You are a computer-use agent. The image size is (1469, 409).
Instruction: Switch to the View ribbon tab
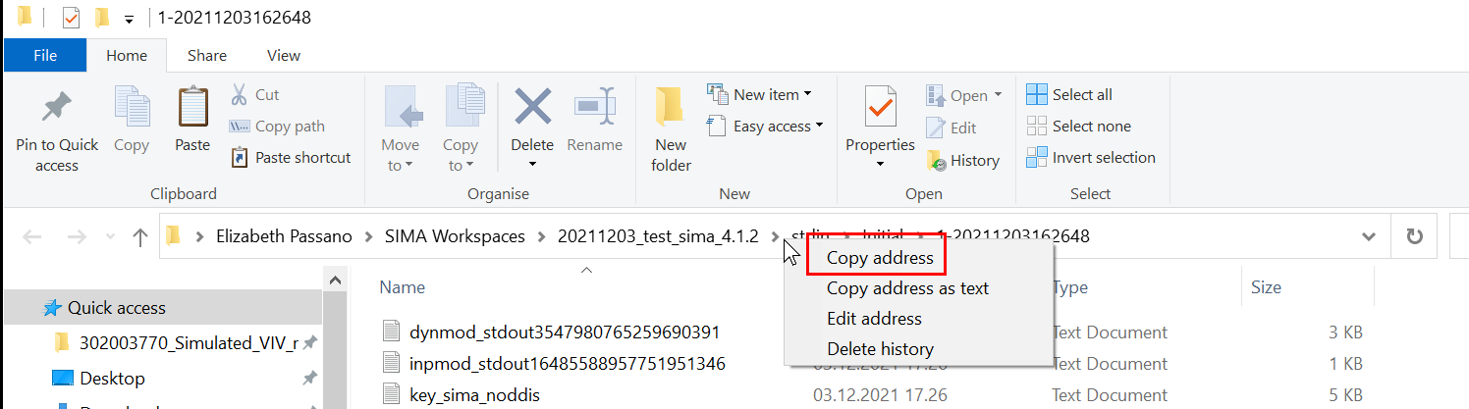pyautogui.click(x=284, y=56)
